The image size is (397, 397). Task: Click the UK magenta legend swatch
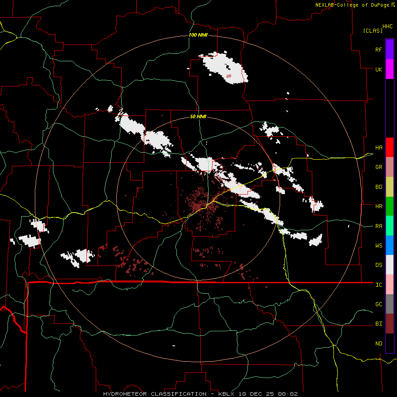tap(390, 69)
